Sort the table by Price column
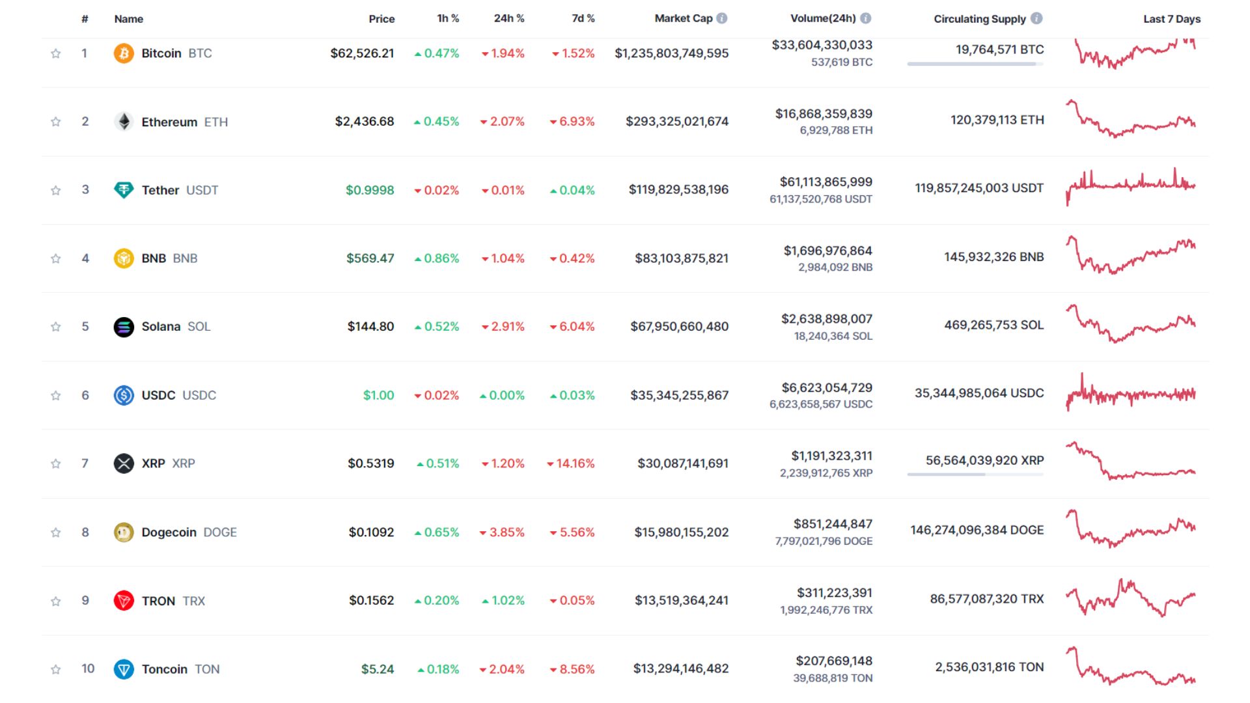1250x703 pixels. (382, 19)
